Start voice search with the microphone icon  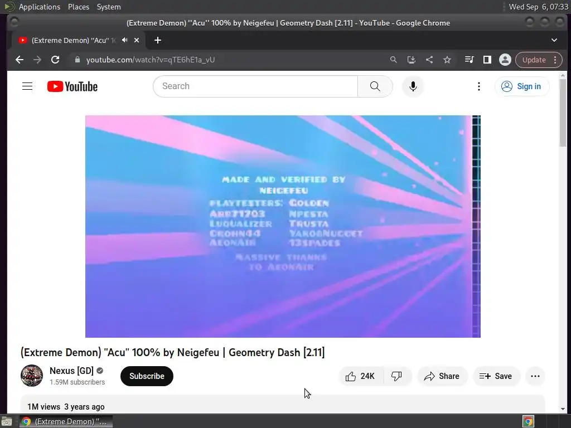pyautogui.click(x=413, y=86)
